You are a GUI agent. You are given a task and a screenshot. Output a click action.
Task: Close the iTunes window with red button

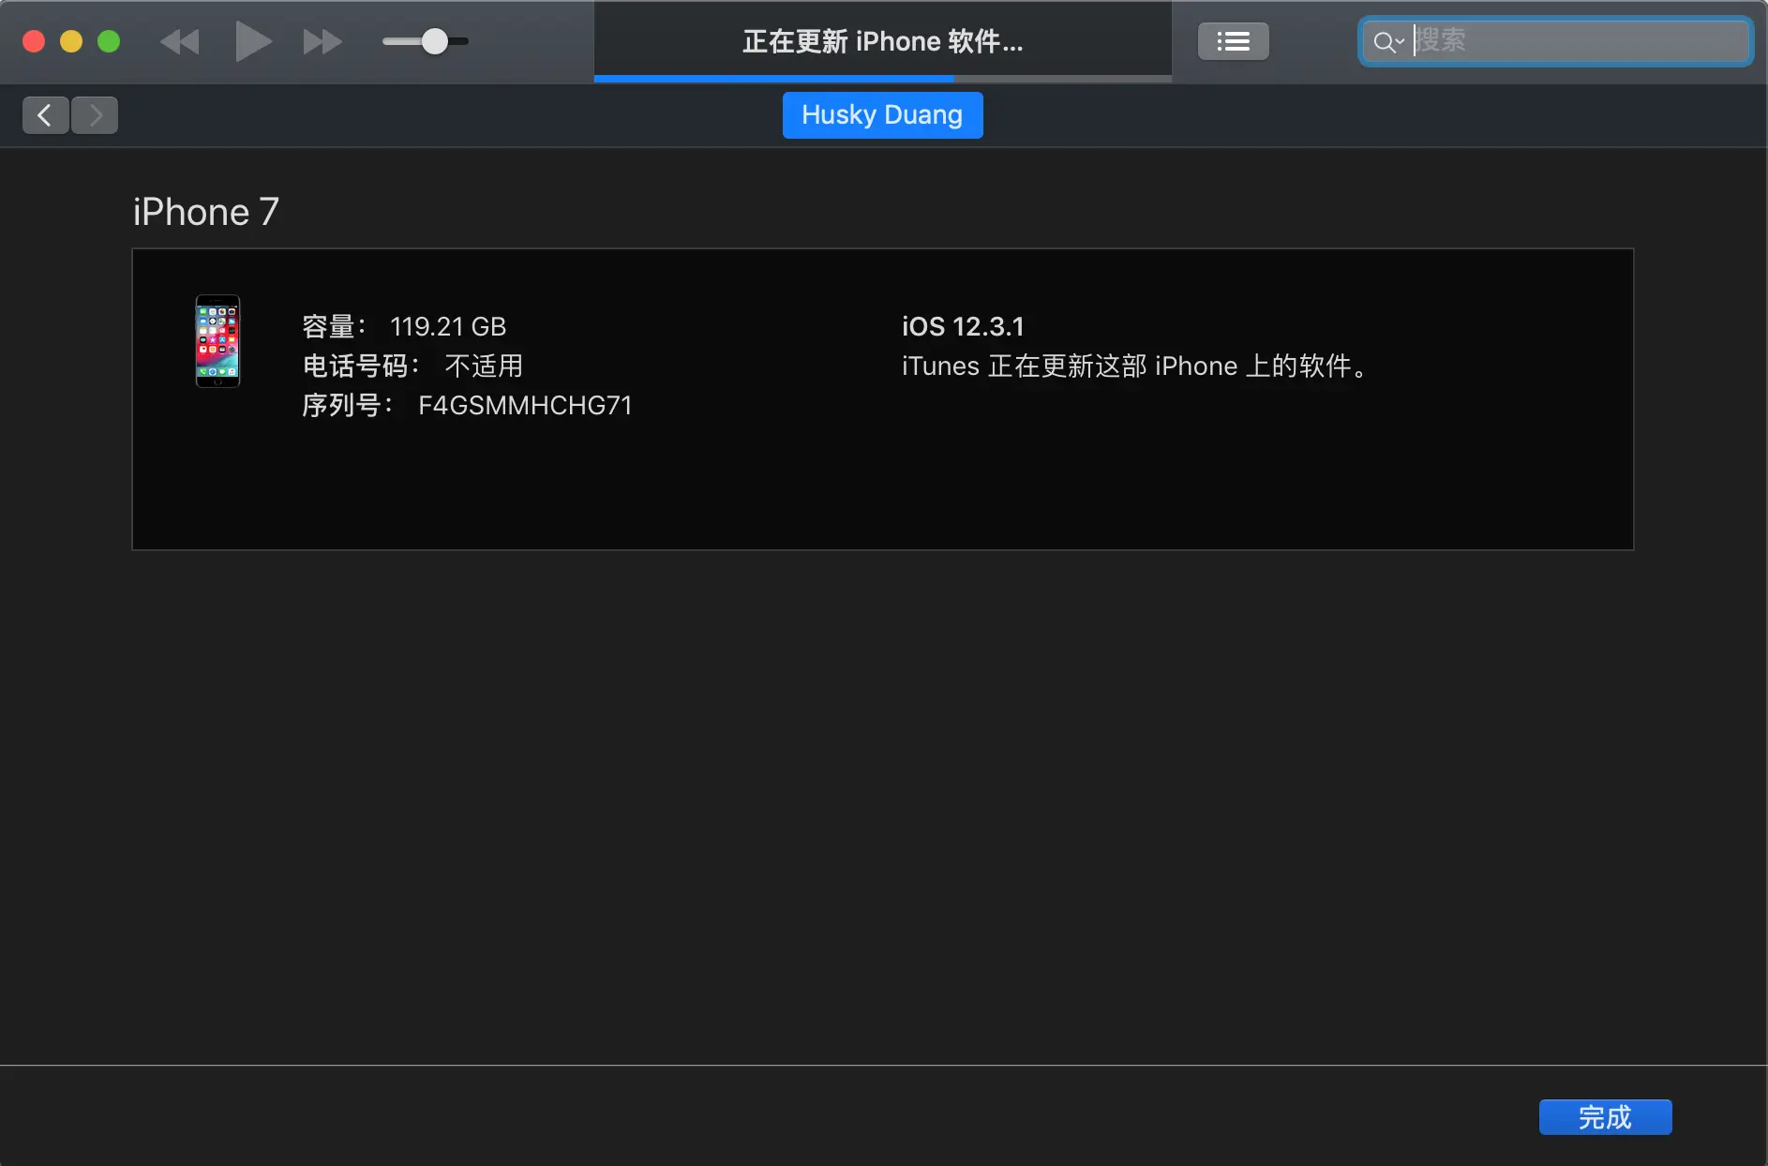coord(34,41)
